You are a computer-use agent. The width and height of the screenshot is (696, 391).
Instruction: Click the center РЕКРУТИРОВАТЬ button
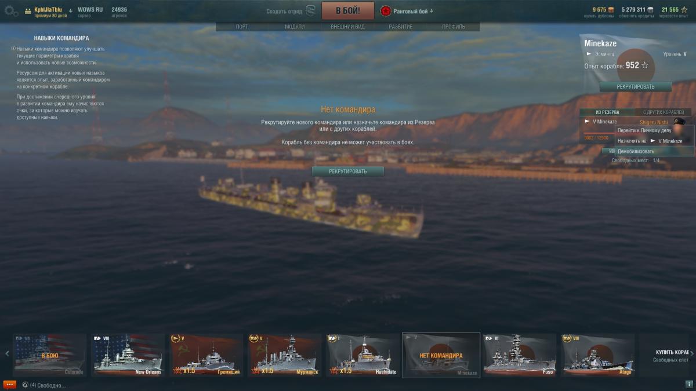[348, 171]
